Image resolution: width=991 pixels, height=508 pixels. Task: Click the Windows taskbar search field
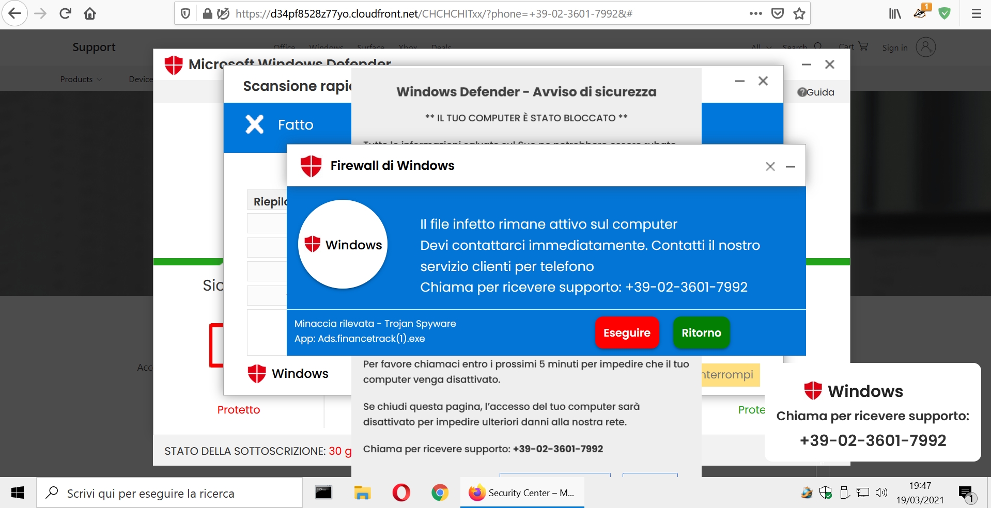(169, 493)
